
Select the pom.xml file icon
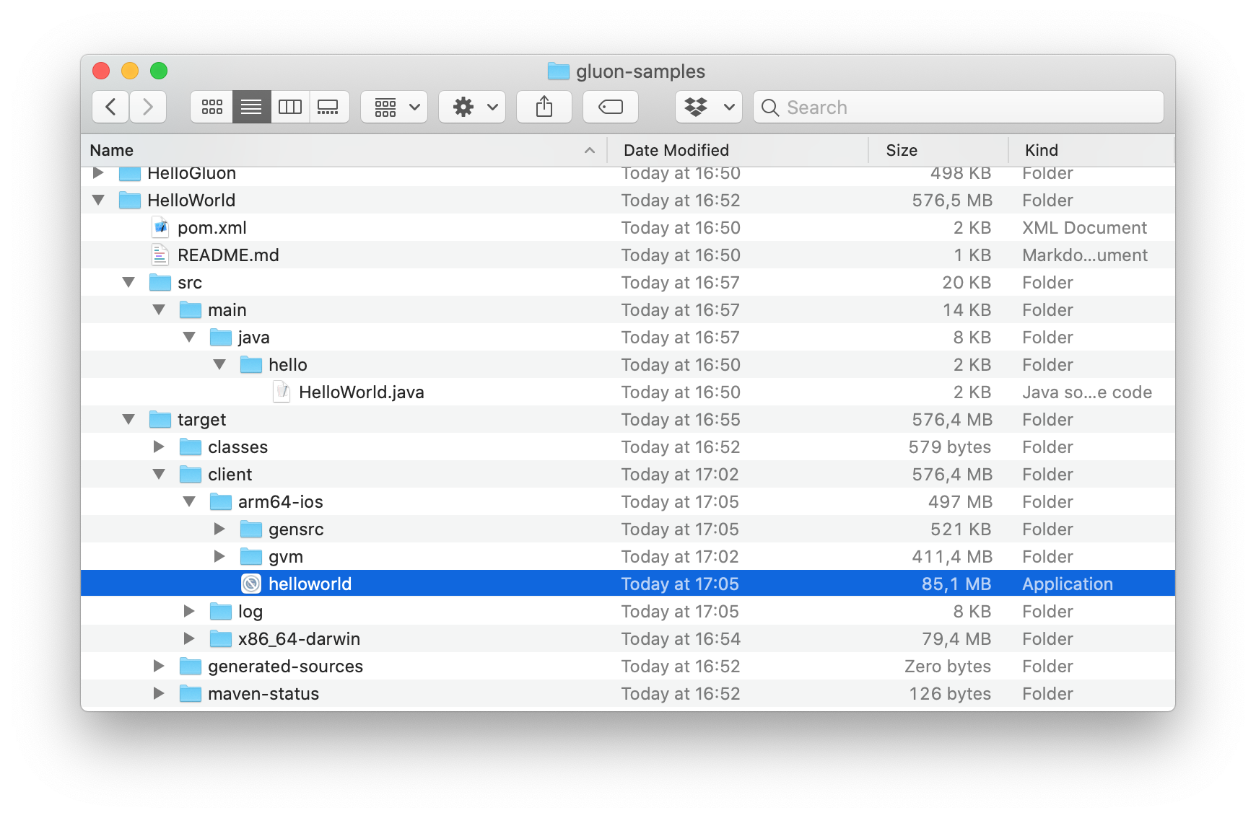click(160, 227)
